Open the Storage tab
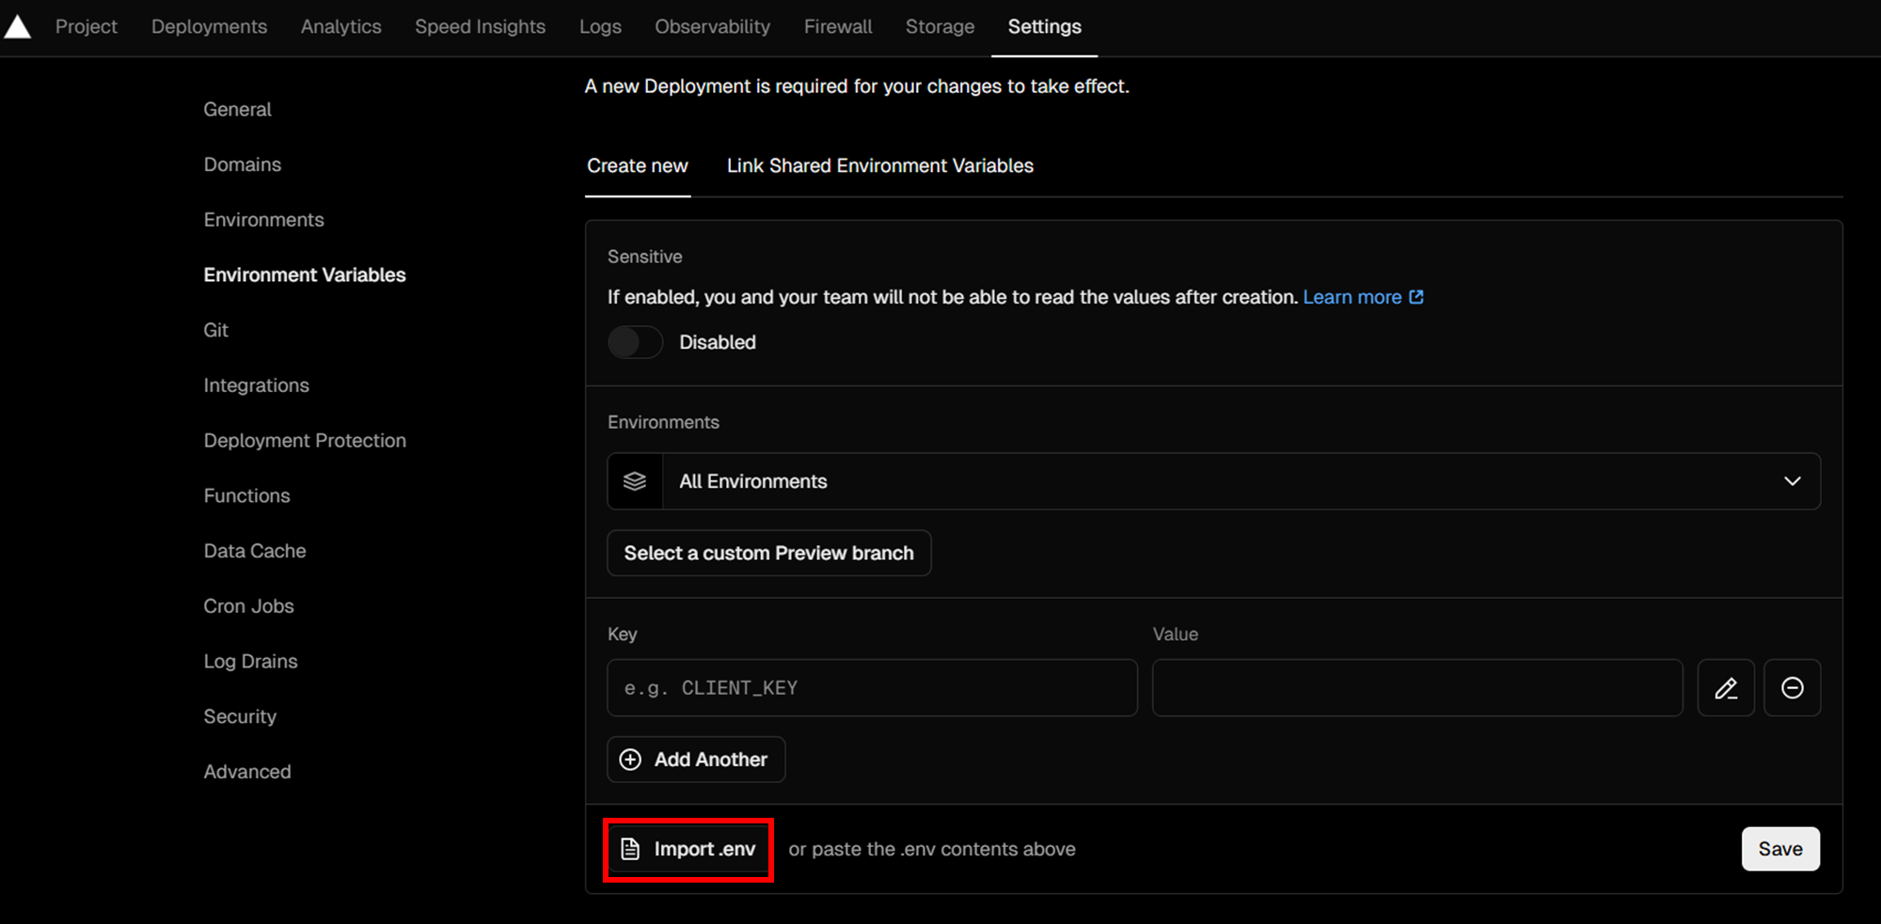 pyautogui.click(x=940, y=26)
